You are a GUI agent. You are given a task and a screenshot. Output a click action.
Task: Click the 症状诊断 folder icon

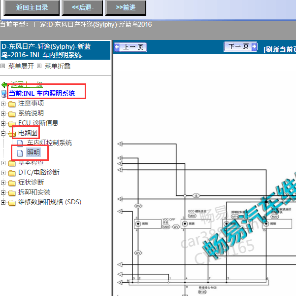pos(12,183)
